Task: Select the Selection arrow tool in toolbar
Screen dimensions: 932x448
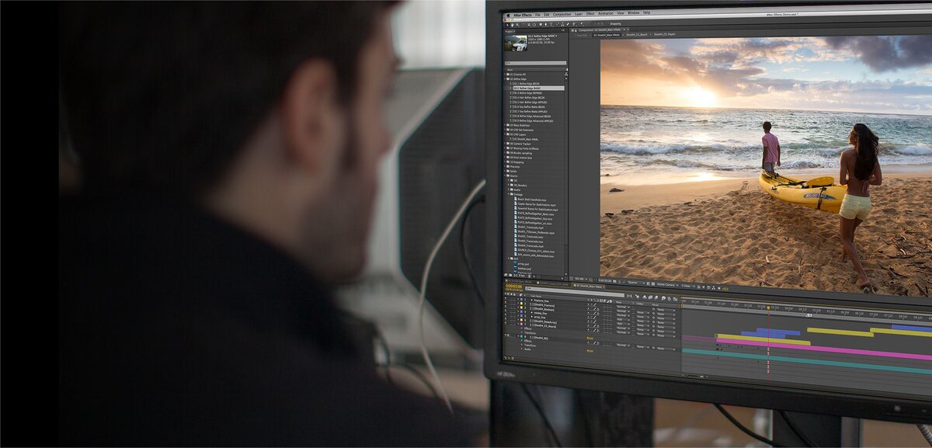Action: 507,25
